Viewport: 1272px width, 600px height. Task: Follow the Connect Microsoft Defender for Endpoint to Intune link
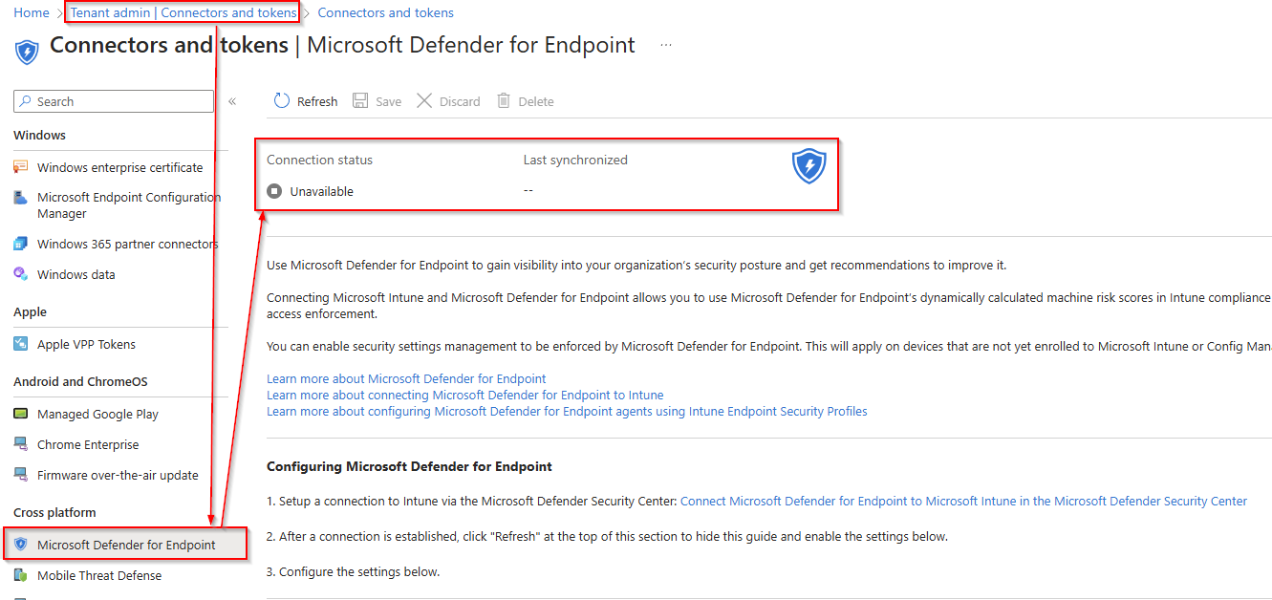(x=963, y=501)
